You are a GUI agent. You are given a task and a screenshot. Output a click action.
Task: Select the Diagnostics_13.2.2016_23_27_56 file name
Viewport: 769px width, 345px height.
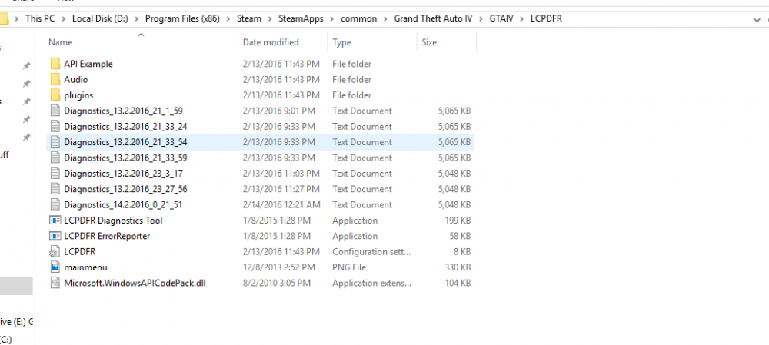(125, 189)
